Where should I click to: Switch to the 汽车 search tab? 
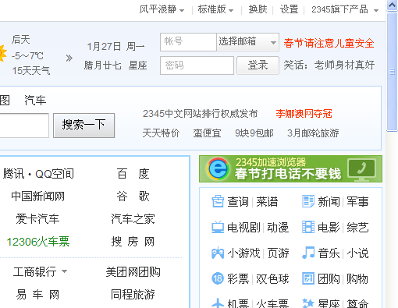click(x=35, y=100)
